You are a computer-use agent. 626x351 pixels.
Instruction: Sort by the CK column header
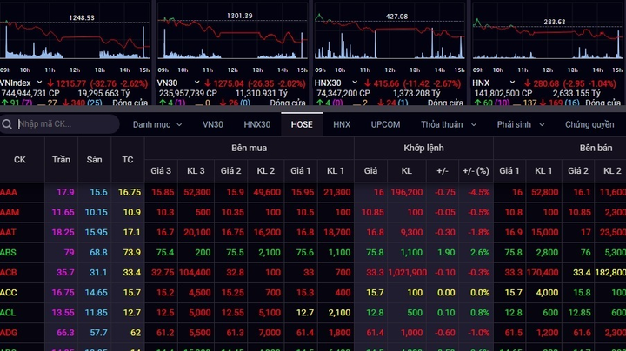pos(20,160)
